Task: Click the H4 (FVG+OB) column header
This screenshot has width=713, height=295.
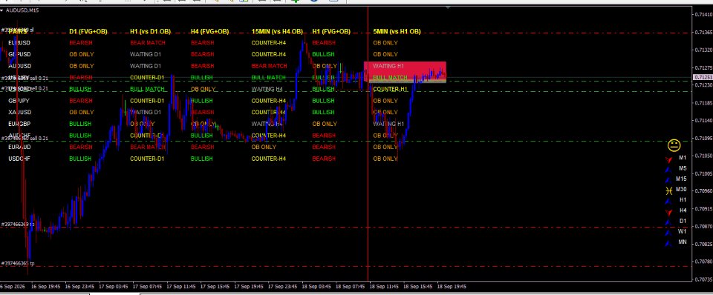Action: pyautogui.click(x=209, y=31)
